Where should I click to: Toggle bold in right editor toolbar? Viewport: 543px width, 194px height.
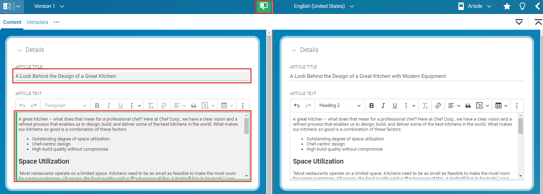point(371,106)
